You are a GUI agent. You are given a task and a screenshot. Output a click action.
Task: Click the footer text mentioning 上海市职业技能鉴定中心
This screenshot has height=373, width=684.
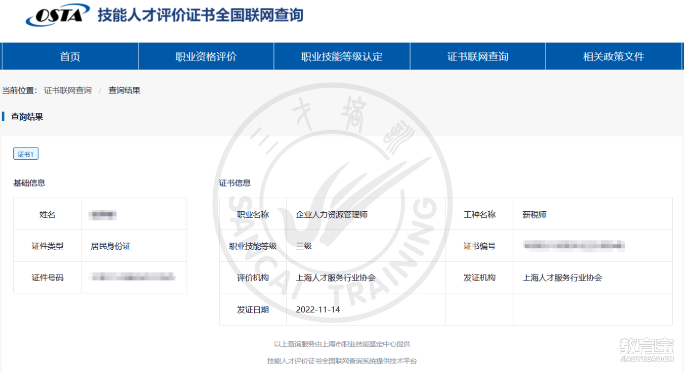pos(342,344)
